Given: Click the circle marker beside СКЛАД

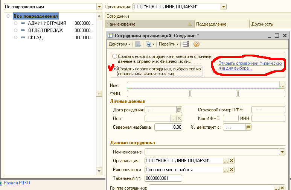Looking at the screenshot, I should (15, 38).
